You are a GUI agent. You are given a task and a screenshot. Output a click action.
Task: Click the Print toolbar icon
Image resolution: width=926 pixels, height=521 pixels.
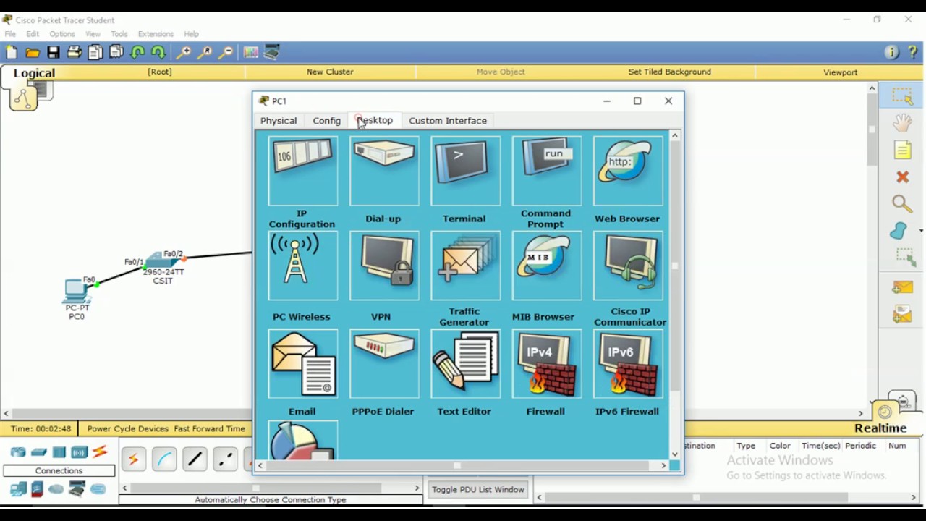(75, 52)
